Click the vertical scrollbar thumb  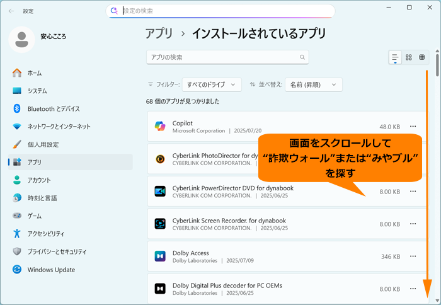[437, 65]
